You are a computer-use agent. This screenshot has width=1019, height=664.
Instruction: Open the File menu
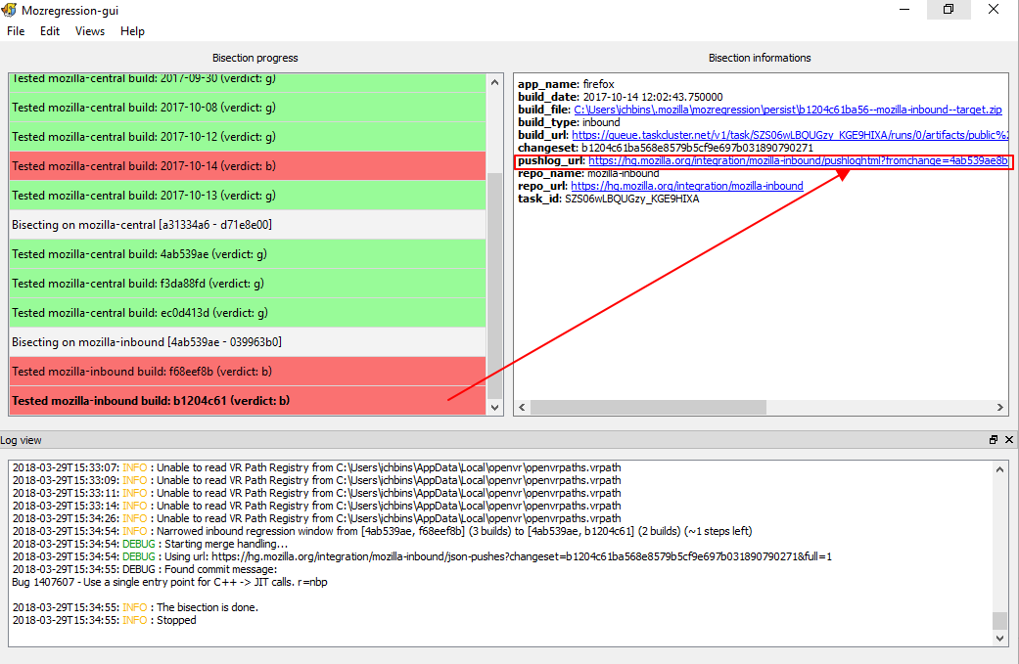[x=16, y=31]
